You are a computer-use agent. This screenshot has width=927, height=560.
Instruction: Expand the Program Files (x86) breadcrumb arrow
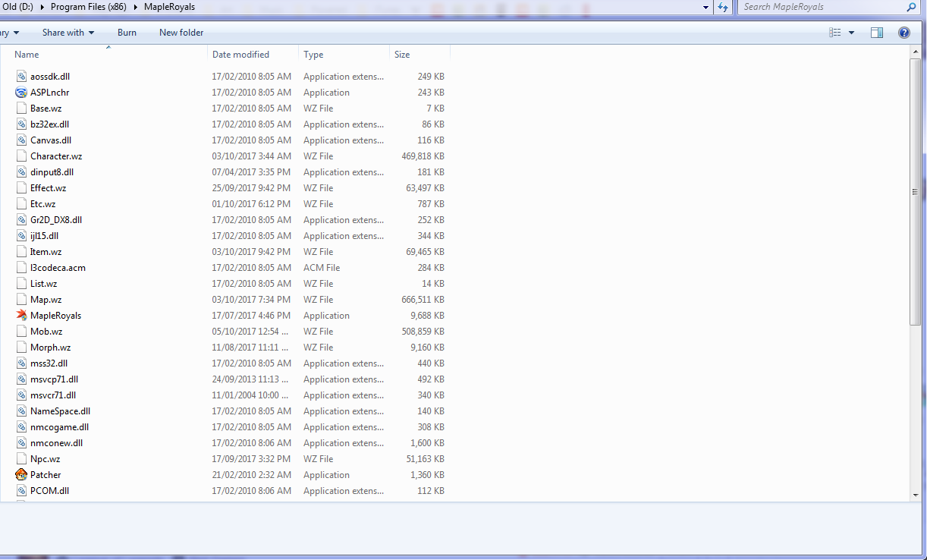pos(136,7)
